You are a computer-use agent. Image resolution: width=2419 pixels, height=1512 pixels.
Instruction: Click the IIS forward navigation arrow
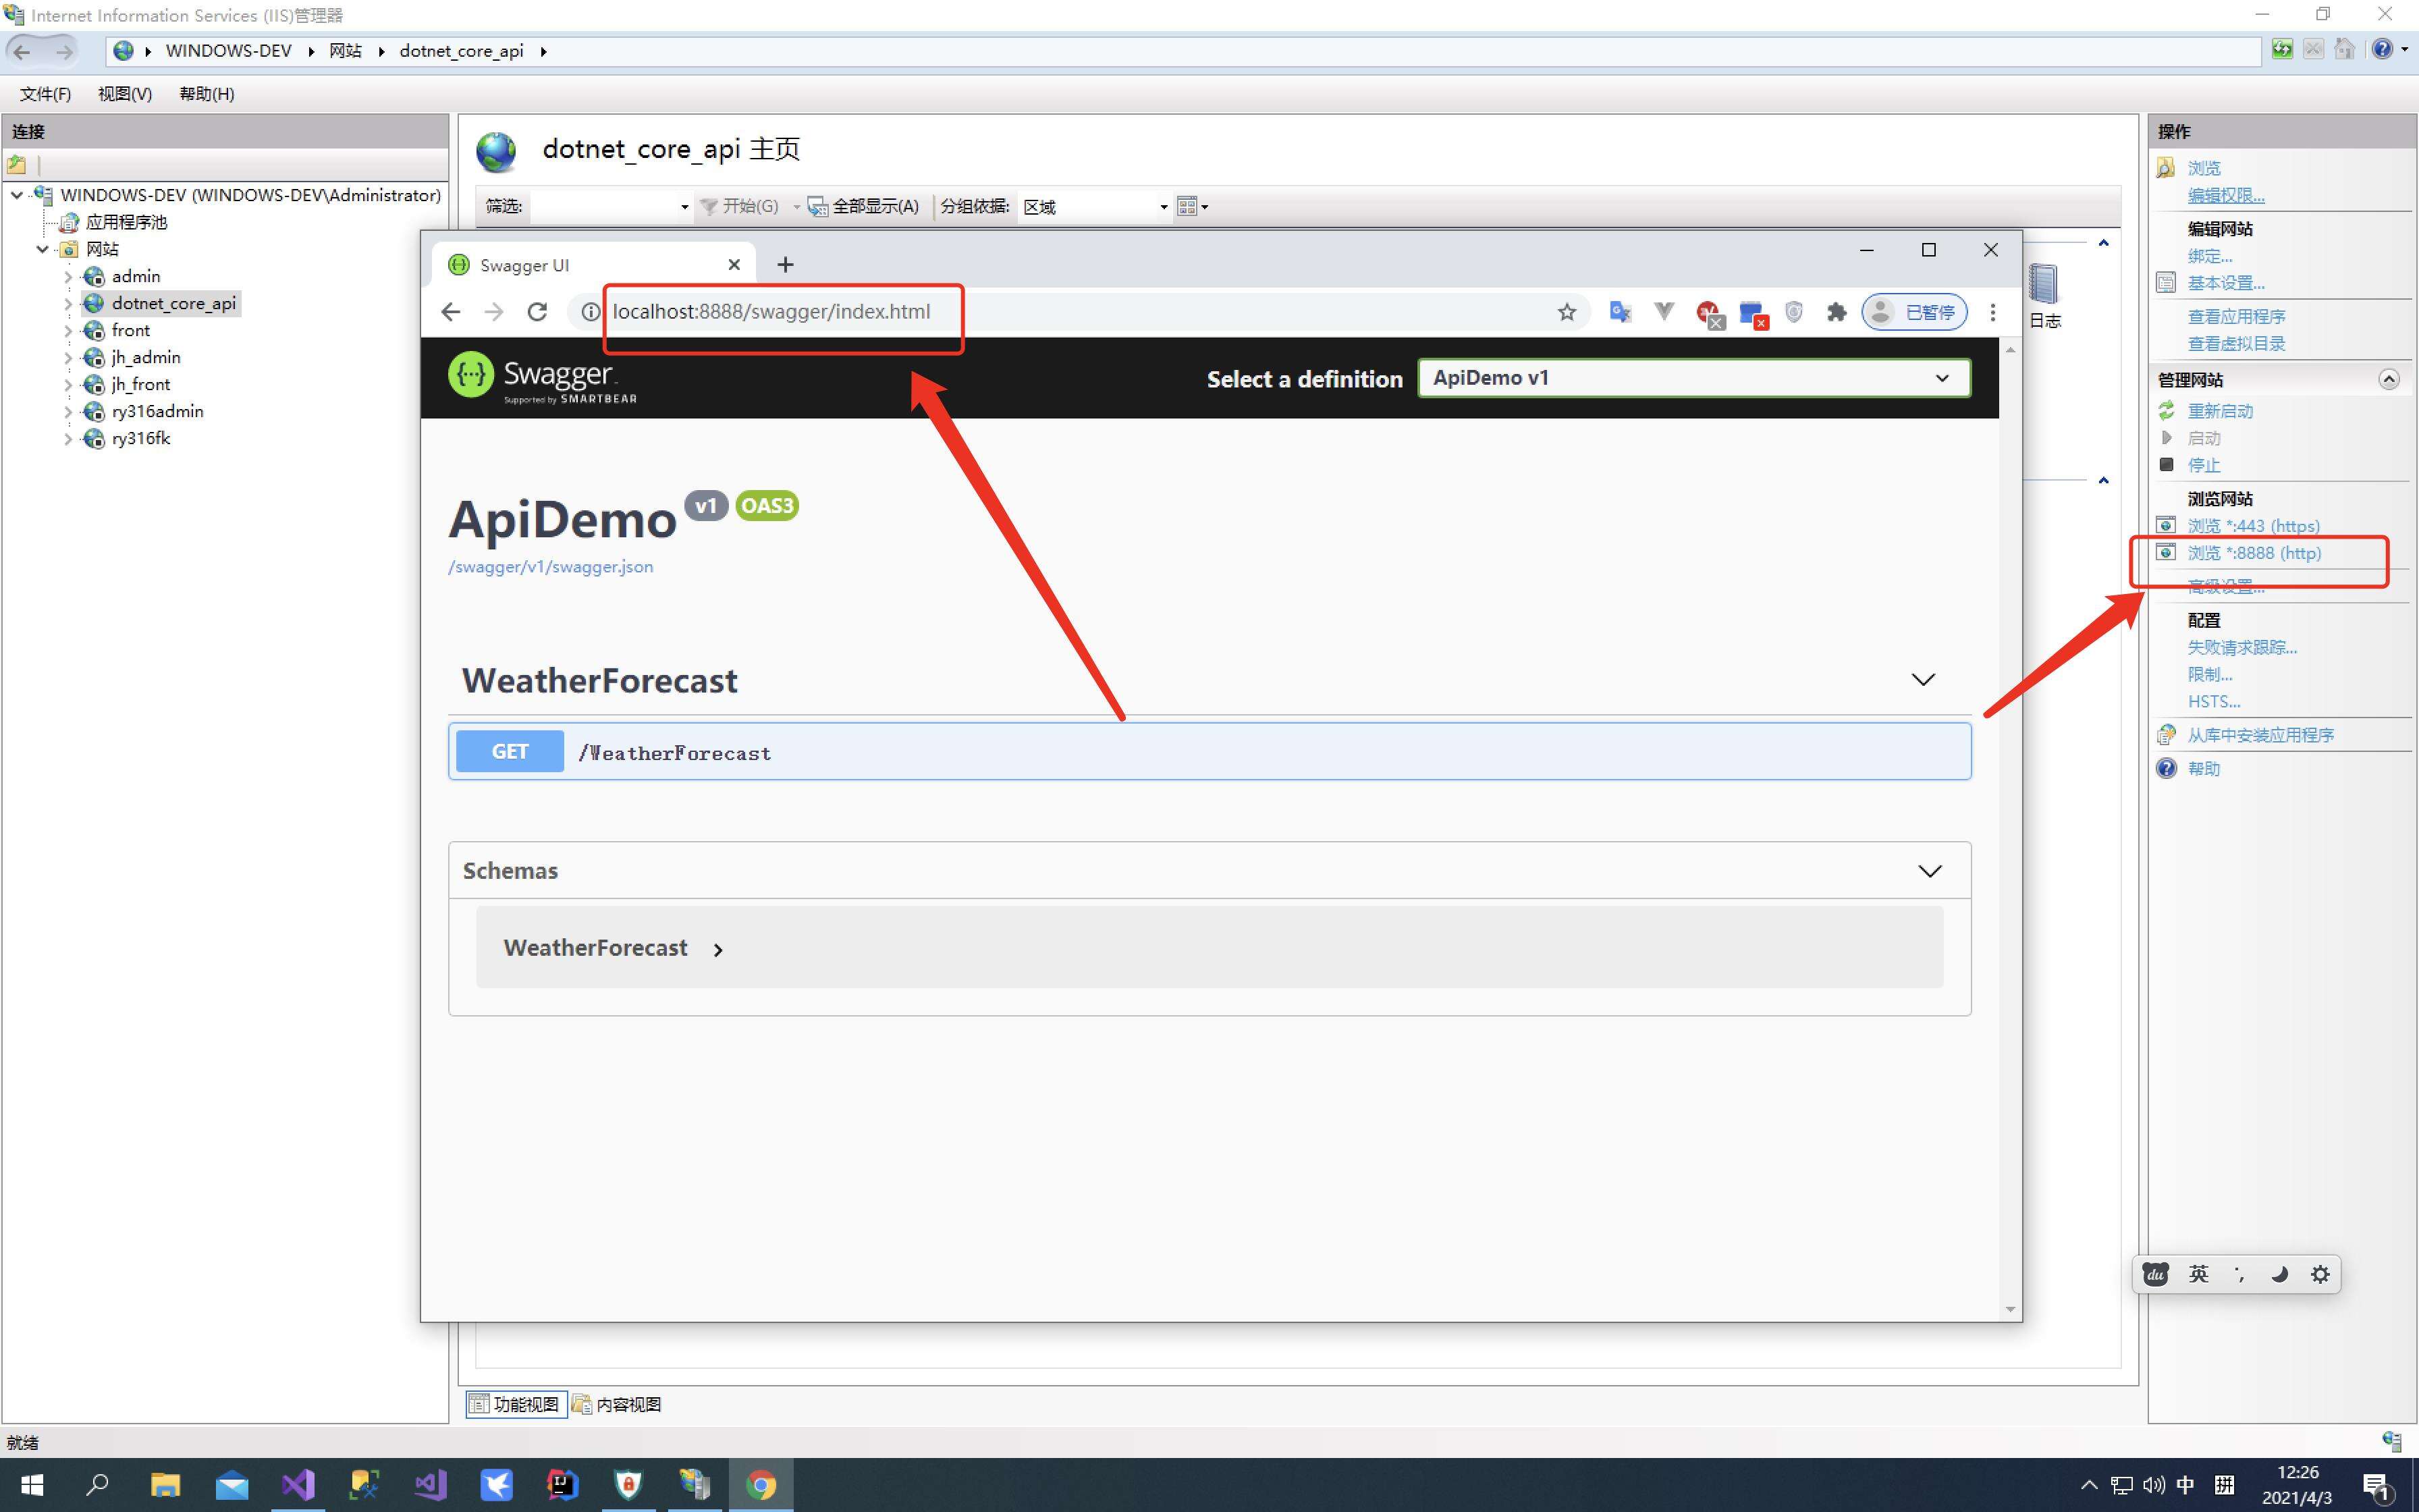[64, 51]
